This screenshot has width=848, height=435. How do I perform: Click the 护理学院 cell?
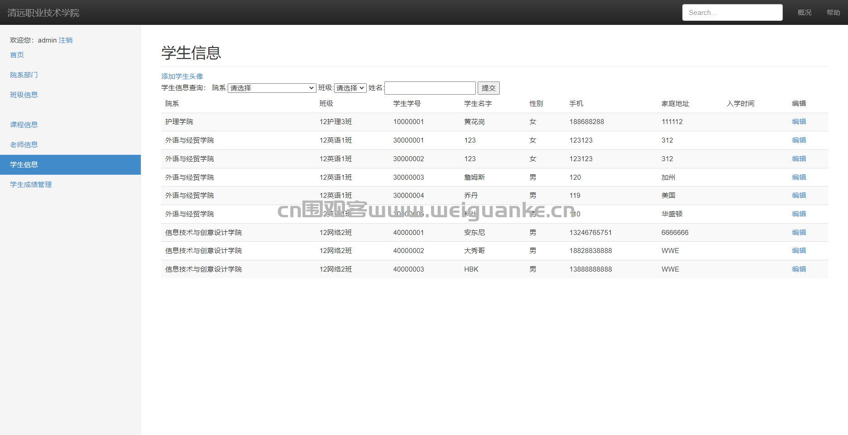[179, 121]
